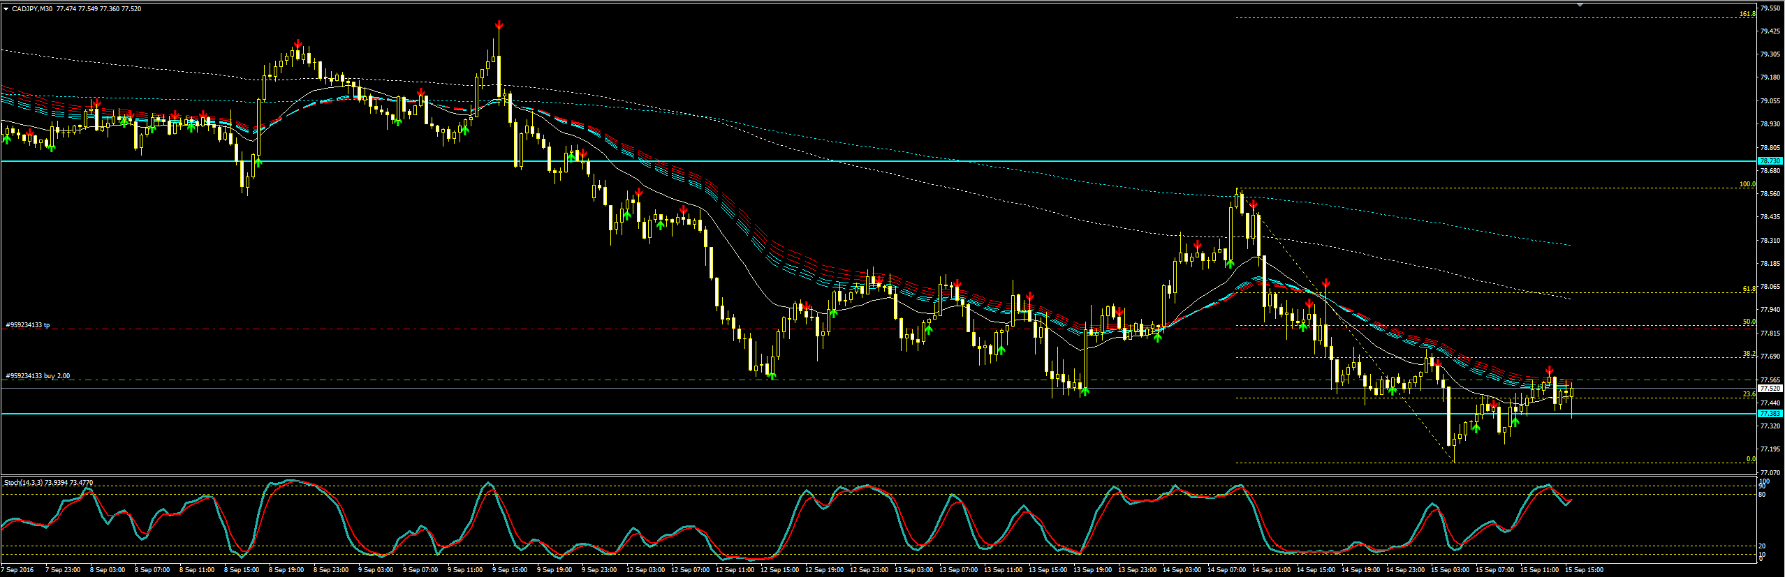Click the 15 Sep 15:00 time axis label
The image size is (1785, 577).
pos(1584,570)
